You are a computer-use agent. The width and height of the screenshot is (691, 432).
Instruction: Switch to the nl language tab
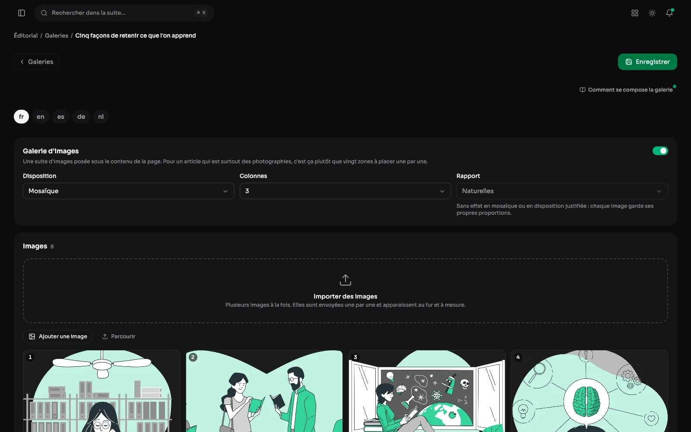(101, 117)
